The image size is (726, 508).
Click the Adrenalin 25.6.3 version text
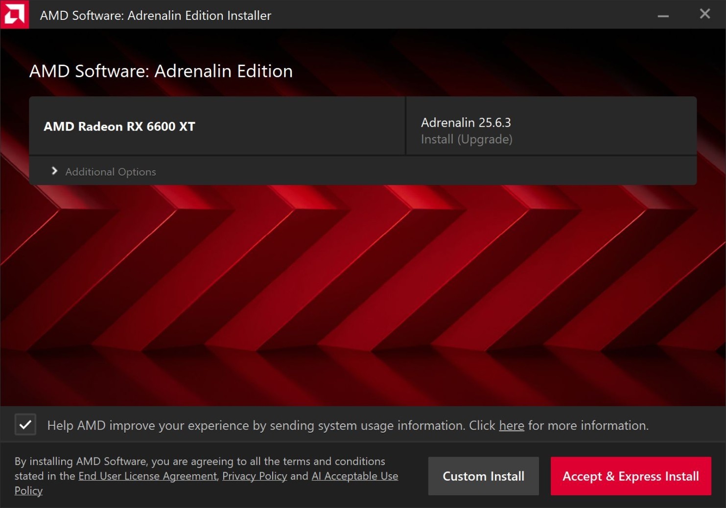466,122
